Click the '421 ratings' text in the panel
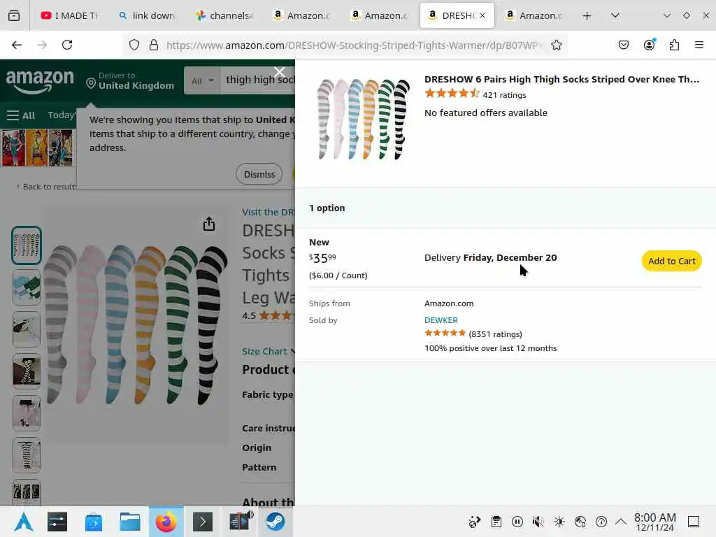 504,95
